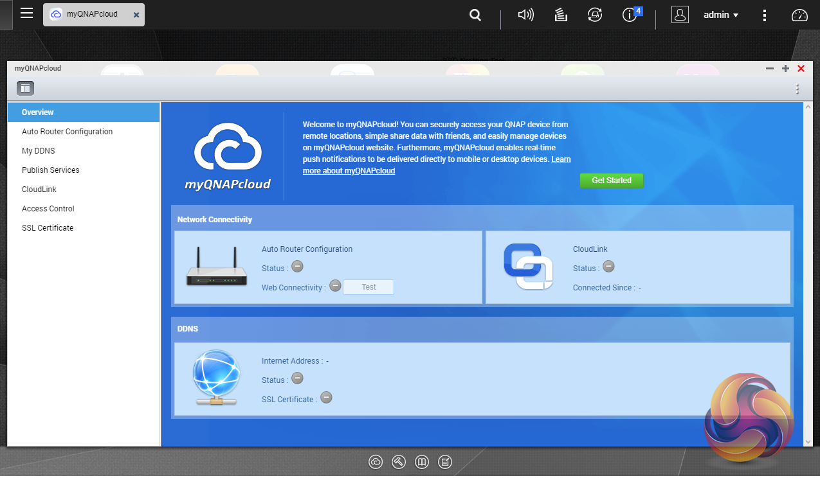Select Access Control in sidebar
820x478 pixels.
point(84,209)
